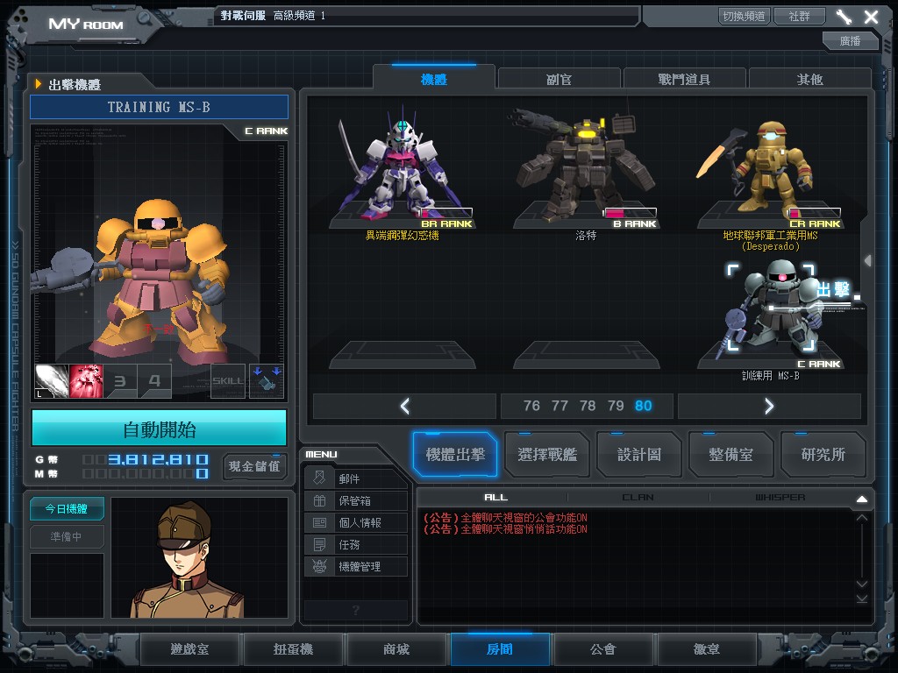Select weapon slot 3
The width and height of the screenshot is (898, 673).
pyautogui.click(x=120, y=380)
